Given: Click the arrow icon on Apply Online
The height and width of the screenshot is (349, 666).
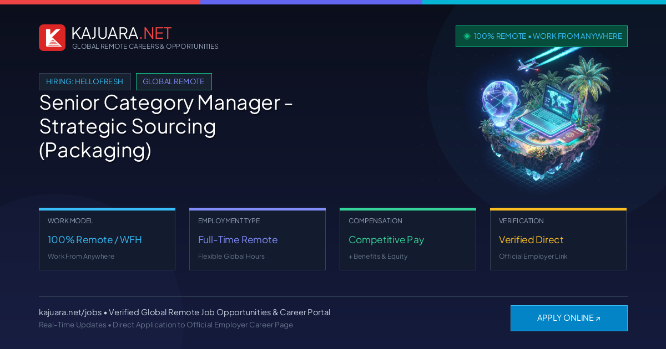Looking at the screenshot, I should [598, 319].
